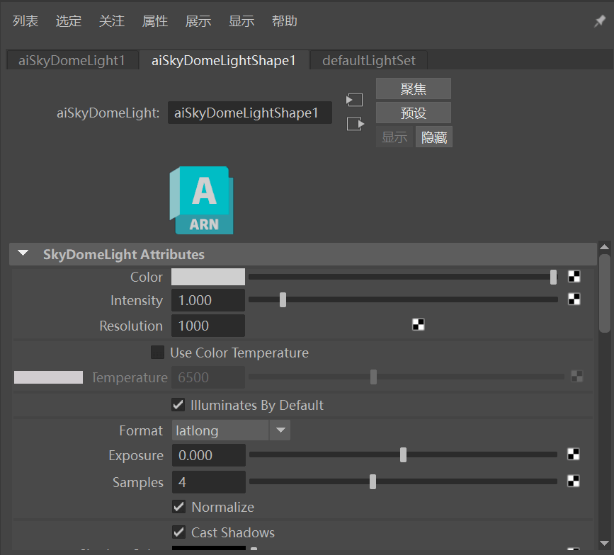614x555 pixels.
Task: Click the pin icon at top right
Action: point(599,22)
